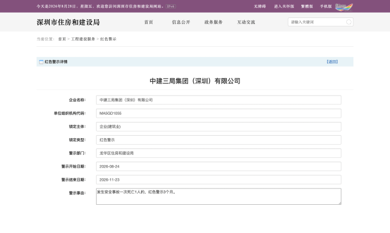Switch to 繁體版 traditional Chinese
Viewport: 390px width, 233px height.
pyautogui.click(x=307, y=6)
